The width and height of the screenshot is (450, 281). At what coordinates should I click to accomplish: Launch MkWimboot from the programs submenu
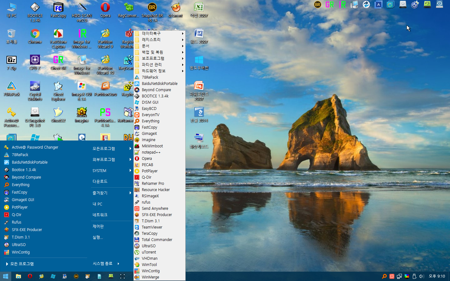(x=159, y=146)
